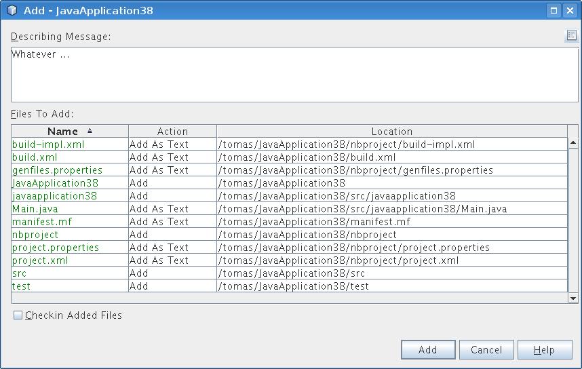Sort files by Name column header

[69, 132]
